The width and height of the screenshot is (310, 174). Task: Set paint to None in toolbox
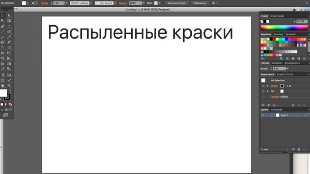[x=10, y=104]
